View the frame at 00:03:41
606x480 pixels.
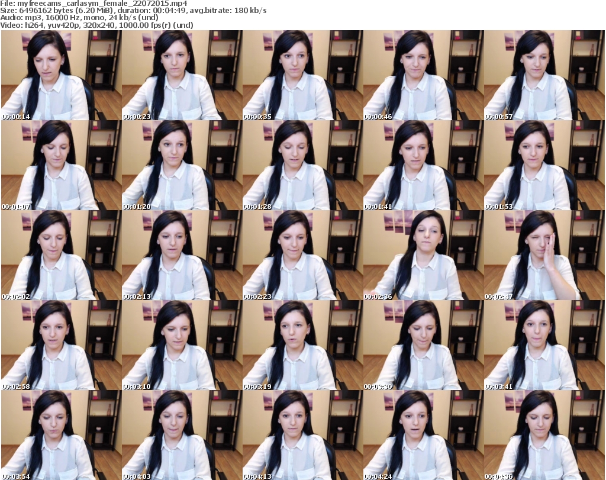coord(544,345)
